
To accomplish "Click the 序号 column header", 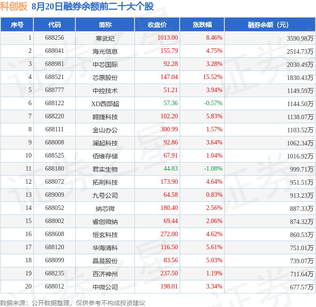I will tap(17, 24).
